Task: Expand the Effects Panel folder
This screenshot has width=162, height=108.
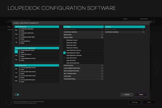Action: (x=102, y=65)
